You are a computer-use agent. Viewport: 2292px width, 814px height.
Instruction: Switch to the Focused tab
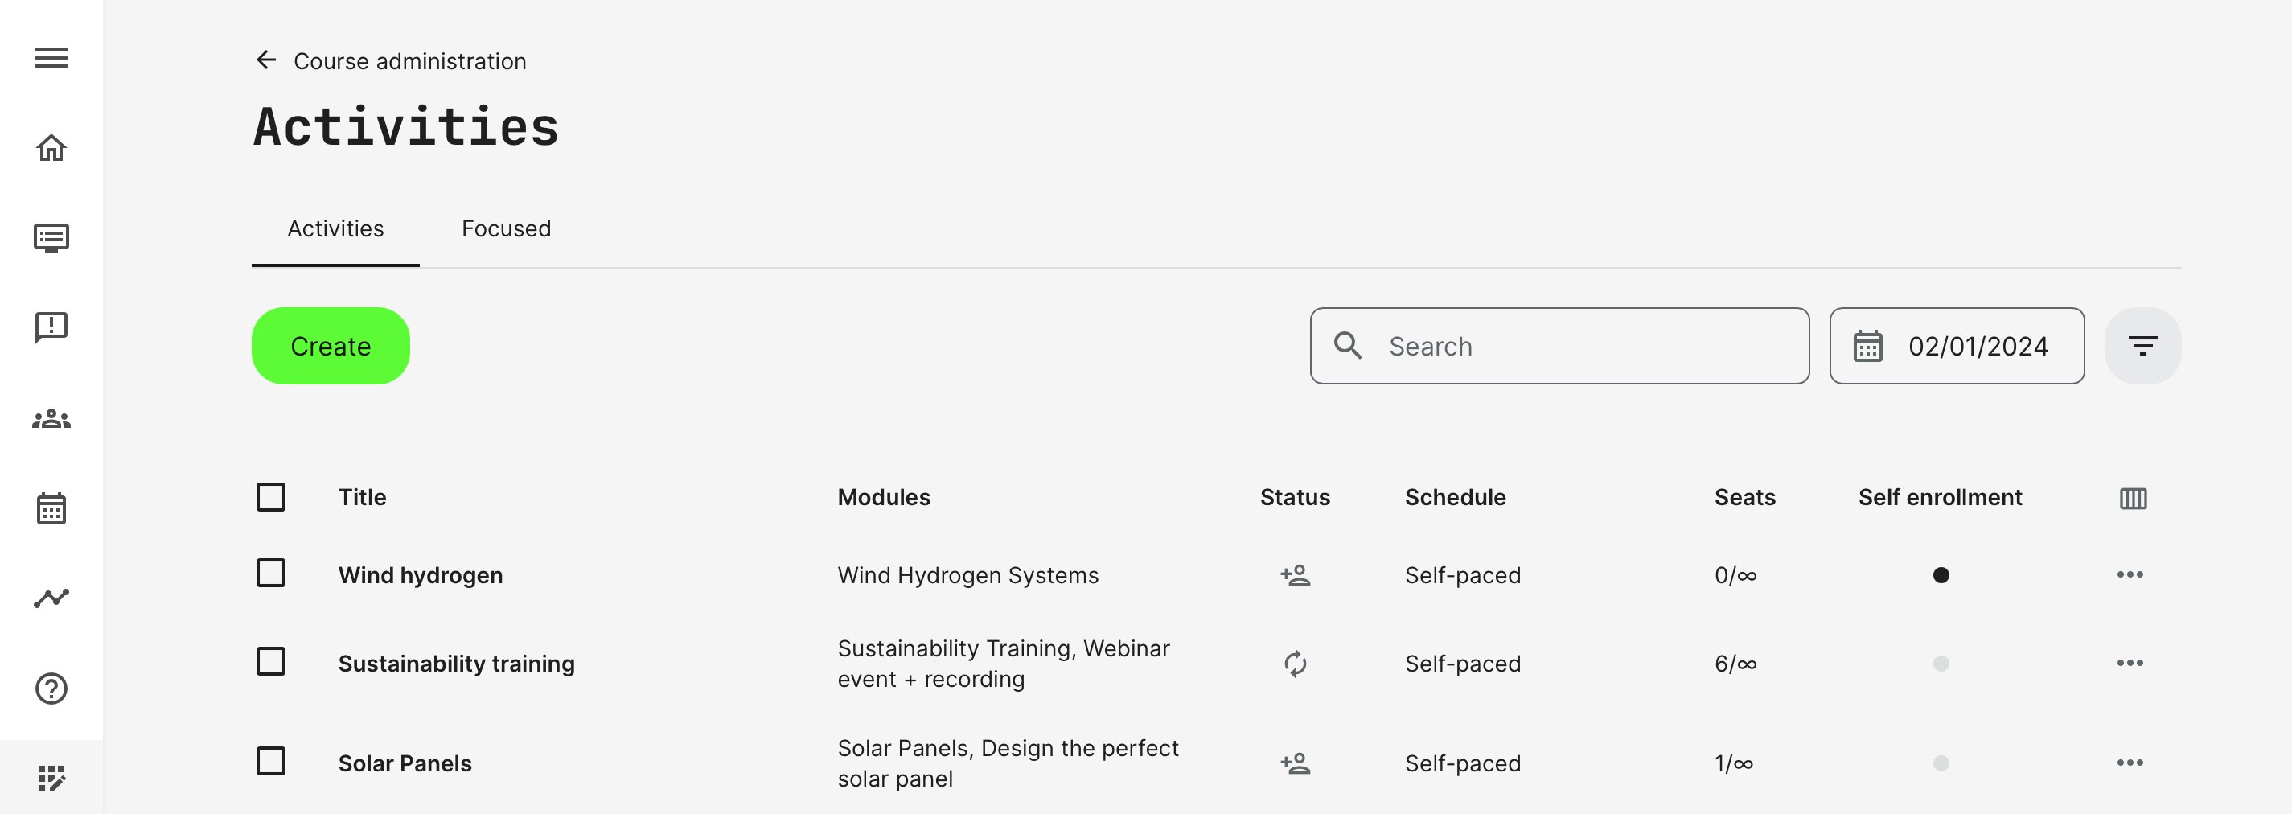[505, 228]
